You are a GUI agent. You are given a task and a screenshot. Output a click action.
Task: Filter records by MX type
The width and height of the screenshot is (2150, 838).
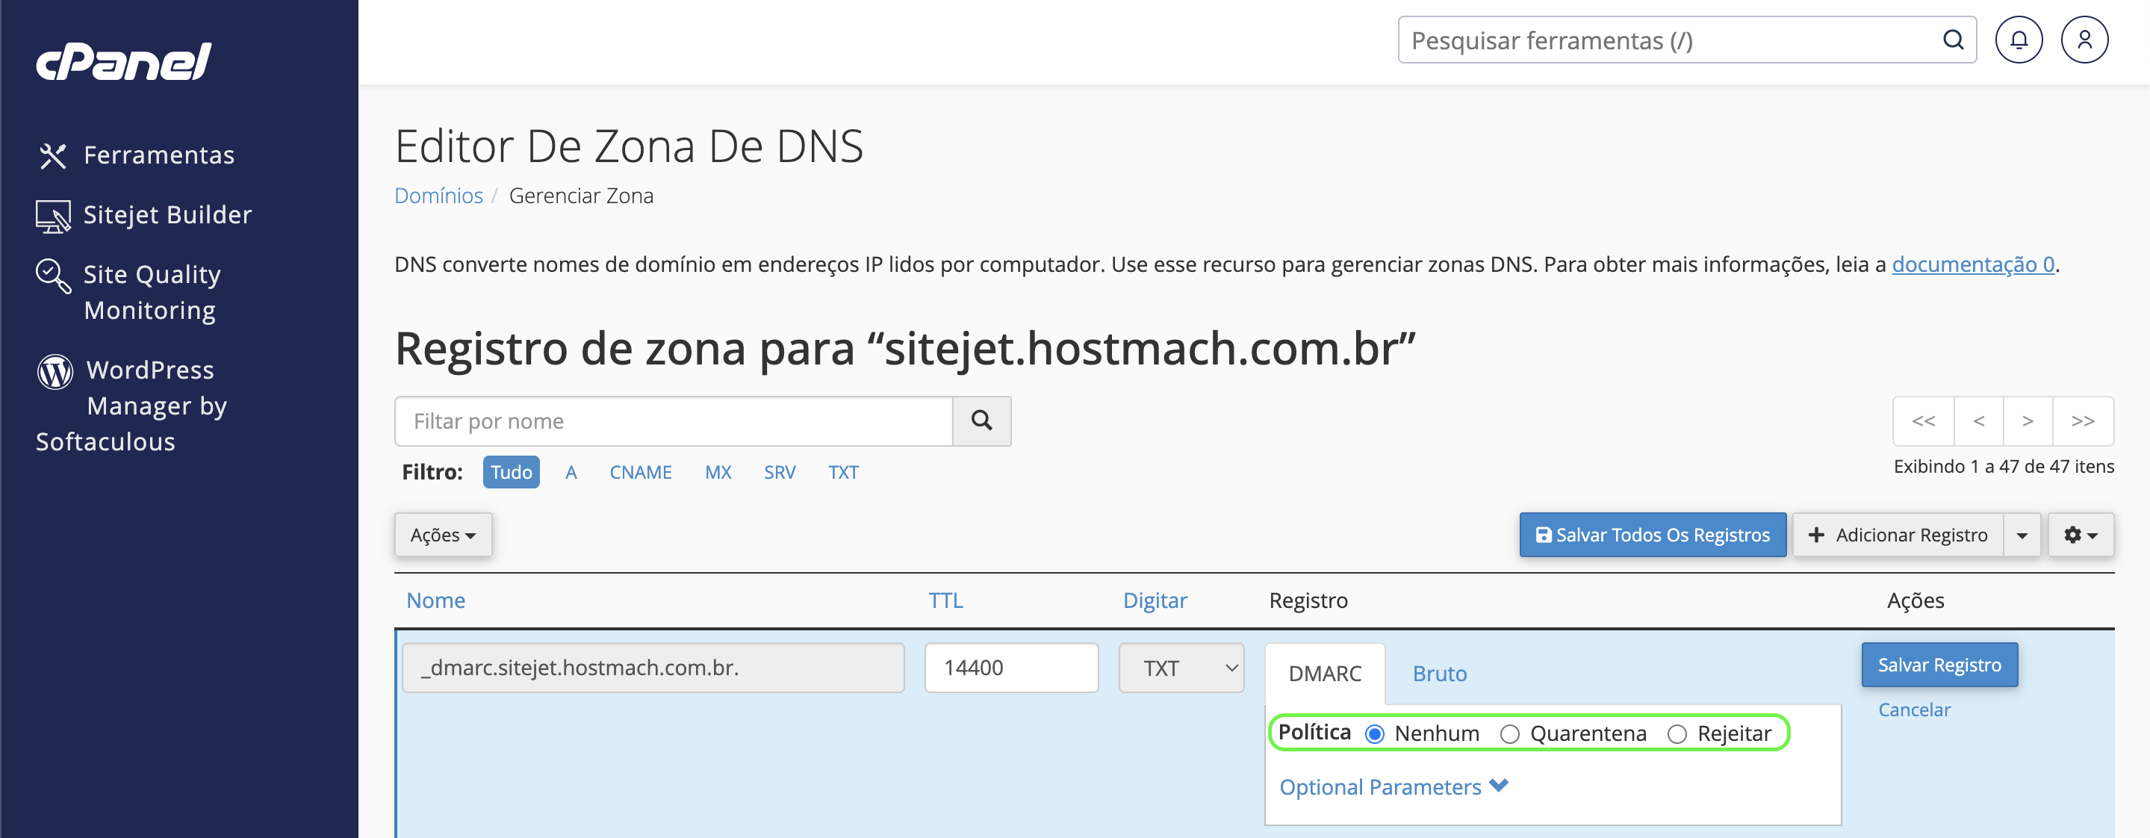point(718,473)
